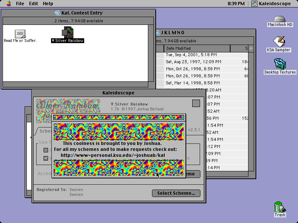Image resolution: width=298 pixels, height=223 pixels.
Task: Click the vertical scrollbar of Kal. Contest Entry
Action: [x=151, y=53]
